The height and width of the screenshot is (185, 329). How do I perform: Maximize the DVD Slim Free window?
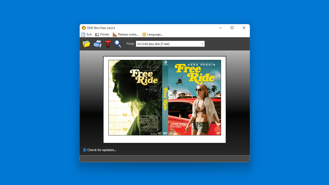coord(232,28)
